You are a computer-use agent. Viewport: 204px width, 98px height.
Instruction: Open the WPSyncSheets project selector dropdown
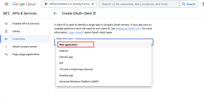(x=69, y=4)
